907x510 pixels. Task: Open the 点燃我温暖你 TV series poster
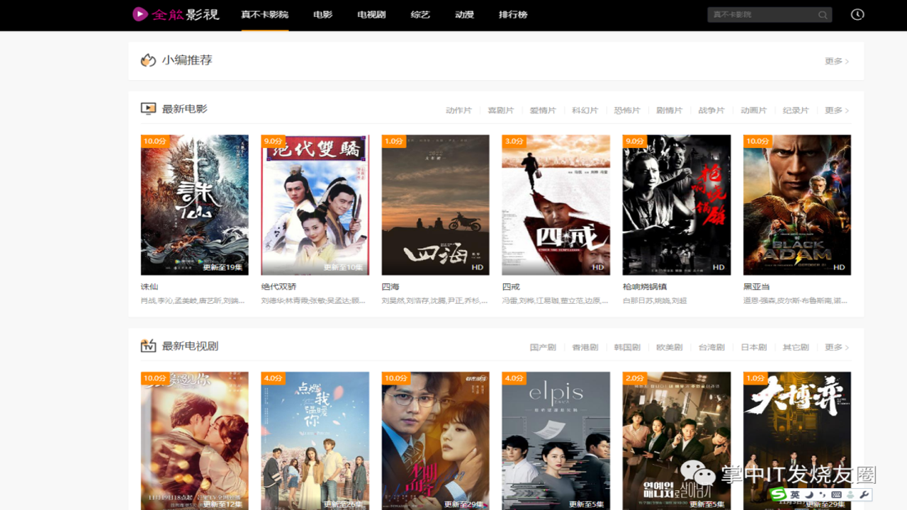coord(315,441)
